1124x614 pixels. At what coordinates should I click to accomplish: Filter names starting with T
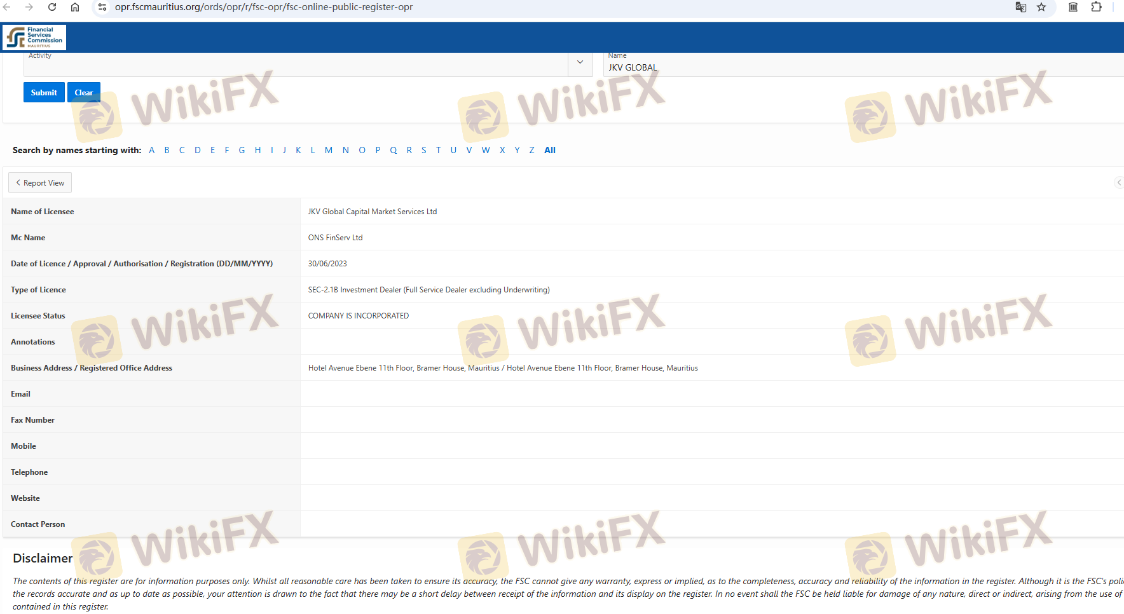tap(439, 150)
